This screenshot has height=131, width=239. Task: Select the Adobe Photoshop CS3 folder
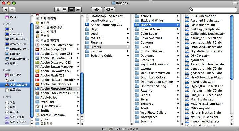(57, 89)
